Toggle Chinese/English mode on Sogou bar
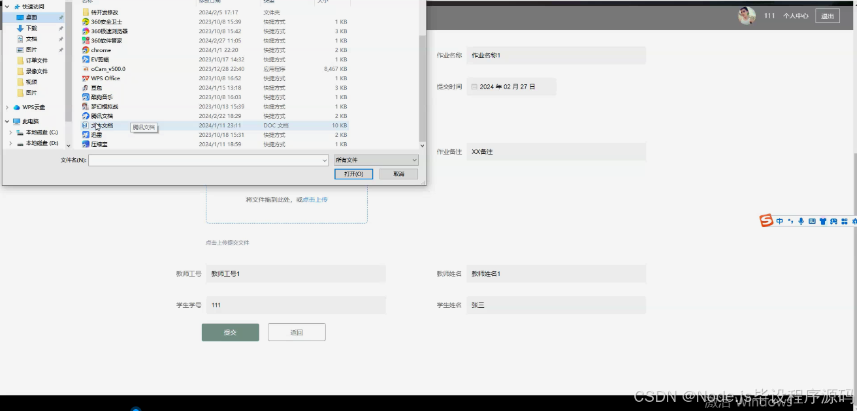Screen dimensions: 857x411 coord(779,221)
